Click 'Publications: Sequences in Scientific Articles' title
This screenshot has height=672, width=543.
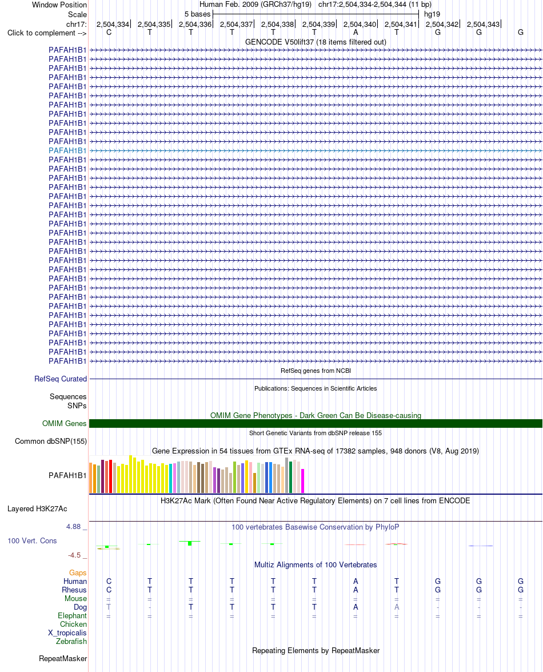pyautogui.click(x=316, y=388)
